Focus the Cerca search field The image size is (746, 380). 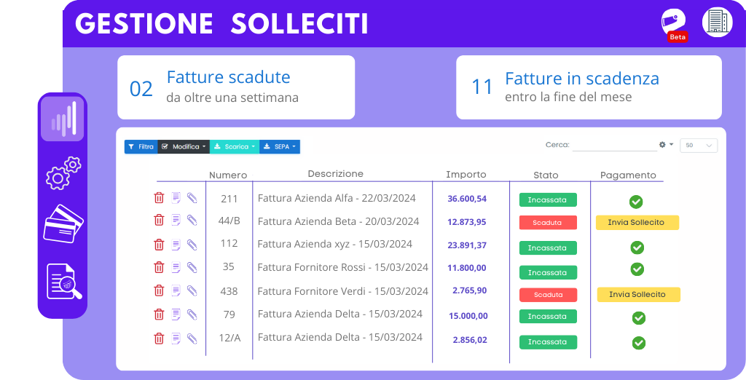[x=615, y=145]
